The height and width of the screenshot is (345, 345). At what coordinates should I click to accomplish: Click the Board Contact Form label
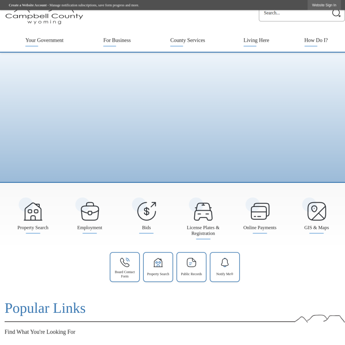[125, 274]
